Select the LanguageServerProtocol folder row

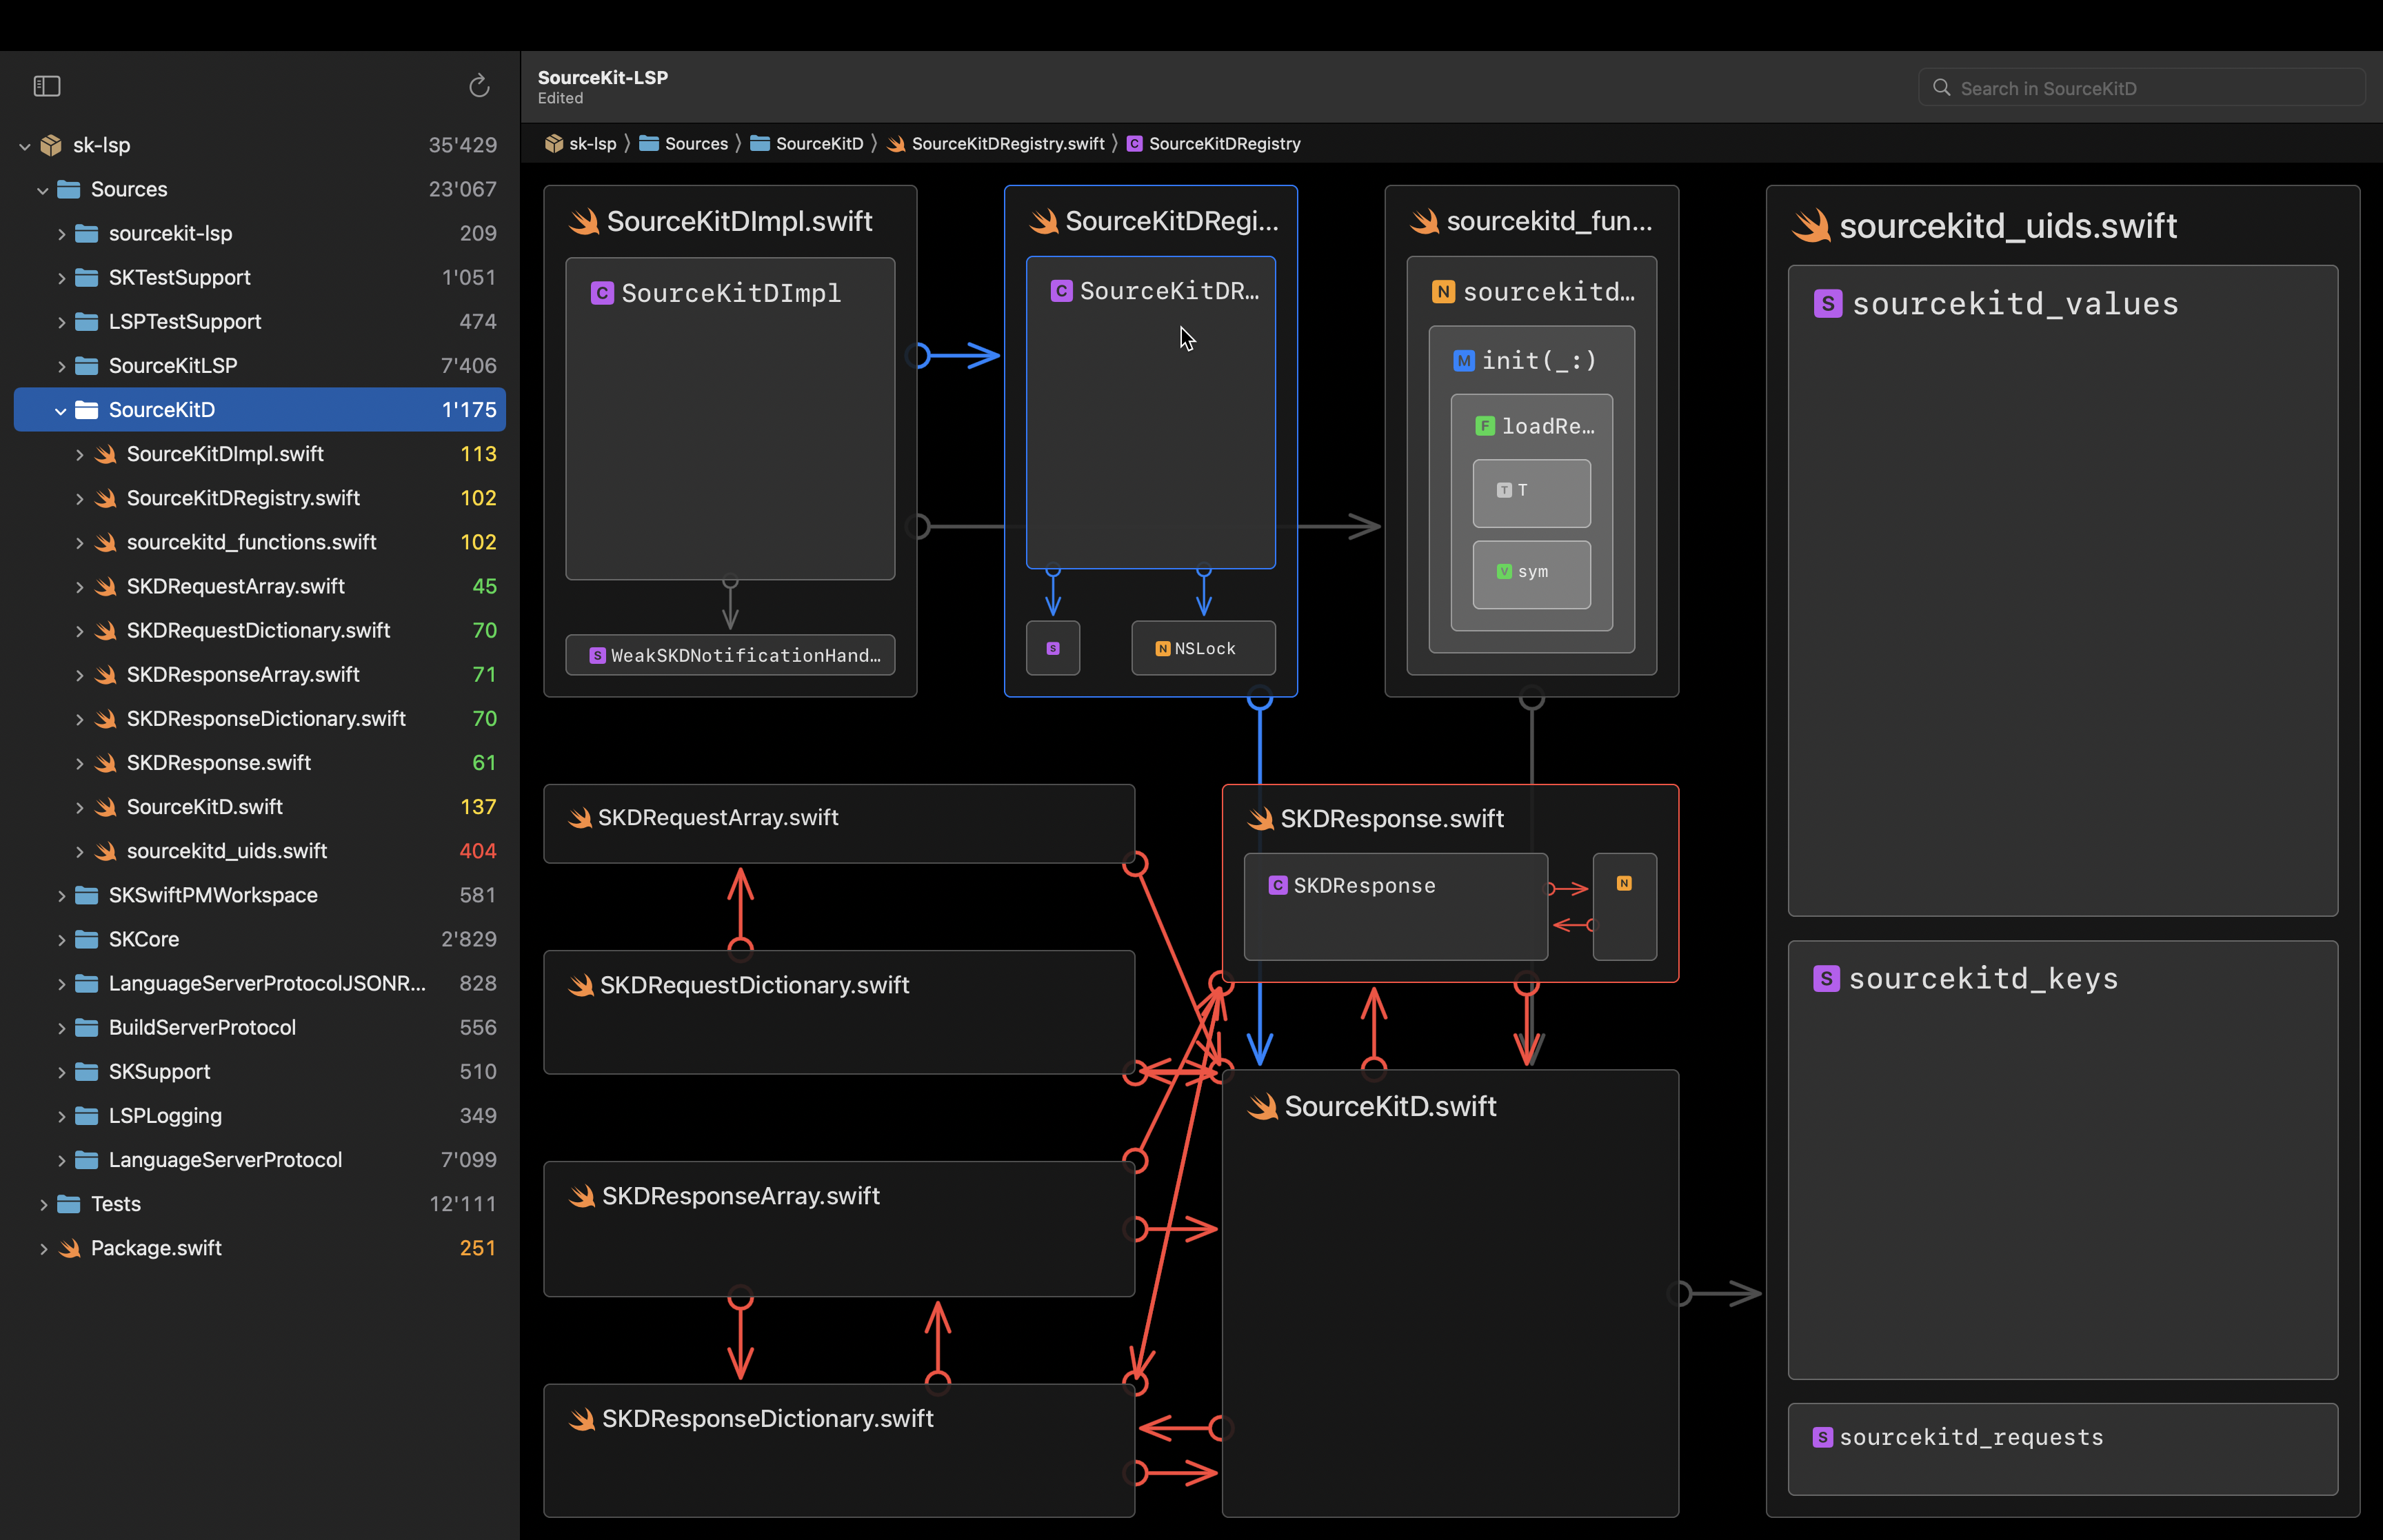point(260,1160)
